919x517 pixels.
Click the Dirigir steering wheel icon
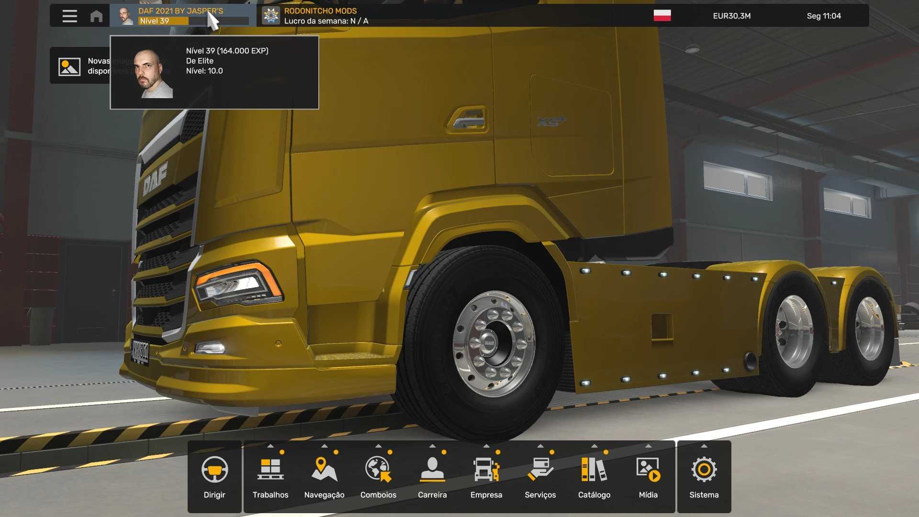pyautogui.click(x=214, y=470)
